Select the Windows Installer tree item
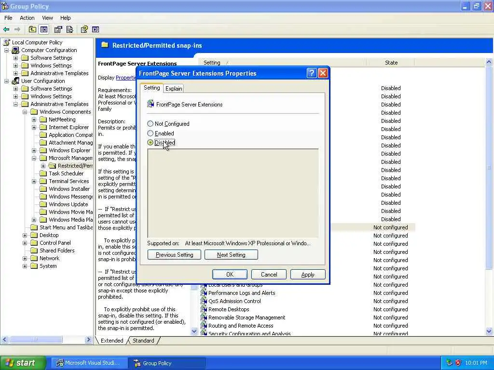The image size is (494, 370). pyautogui.click(x=69, y=189)
